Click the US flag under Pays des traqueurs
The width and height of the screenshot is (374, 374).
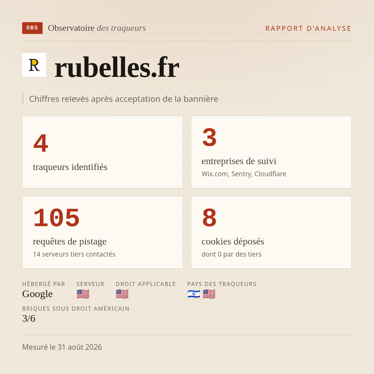click(x=209, y=294)
